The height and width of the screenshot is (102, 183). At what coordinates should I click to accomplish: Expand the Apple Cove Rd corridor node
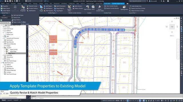5,50
